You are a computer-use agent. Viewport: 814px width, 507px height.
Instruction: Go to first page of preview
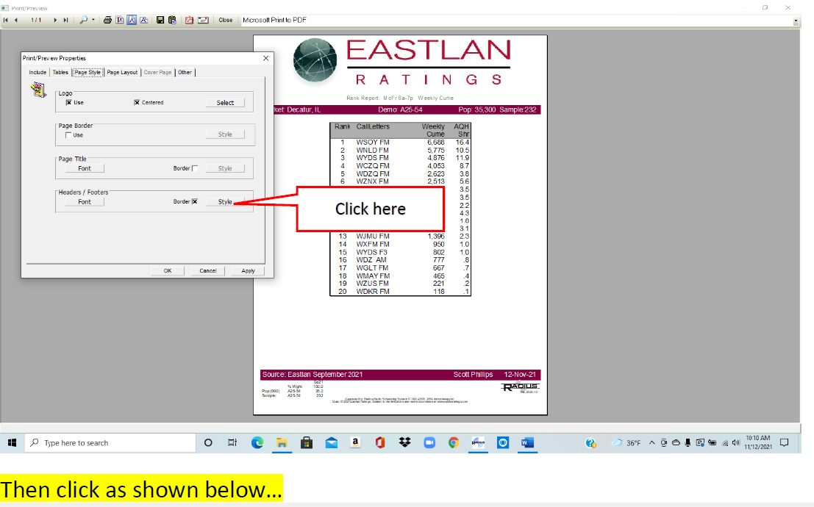point(6,21)
